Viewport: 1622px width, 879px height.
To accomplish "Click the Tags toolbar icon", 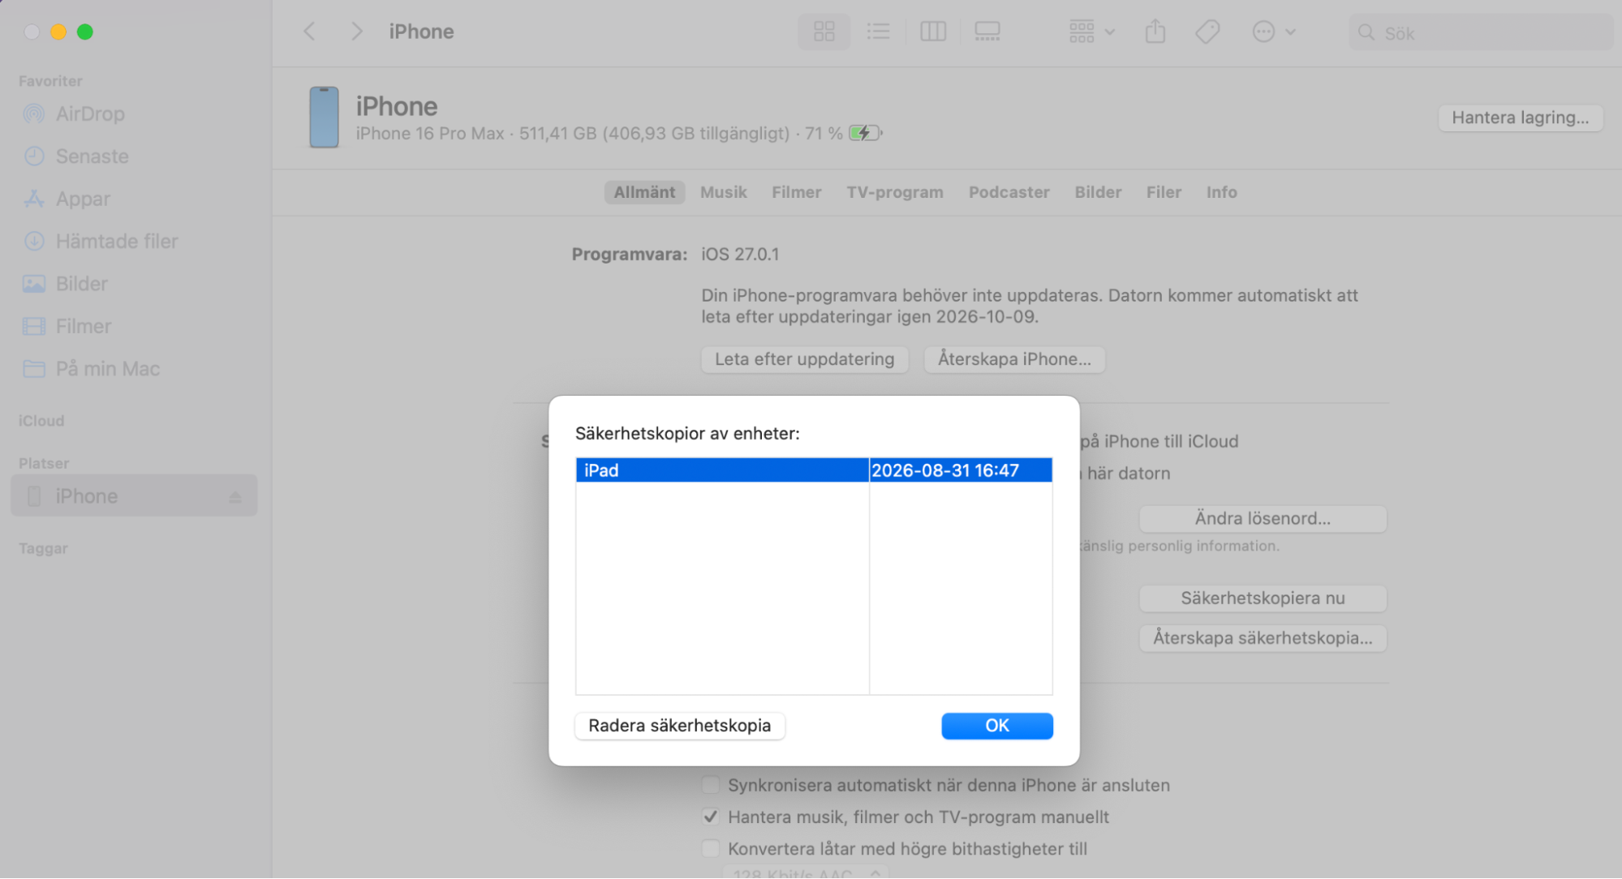I will [1207, 32].
